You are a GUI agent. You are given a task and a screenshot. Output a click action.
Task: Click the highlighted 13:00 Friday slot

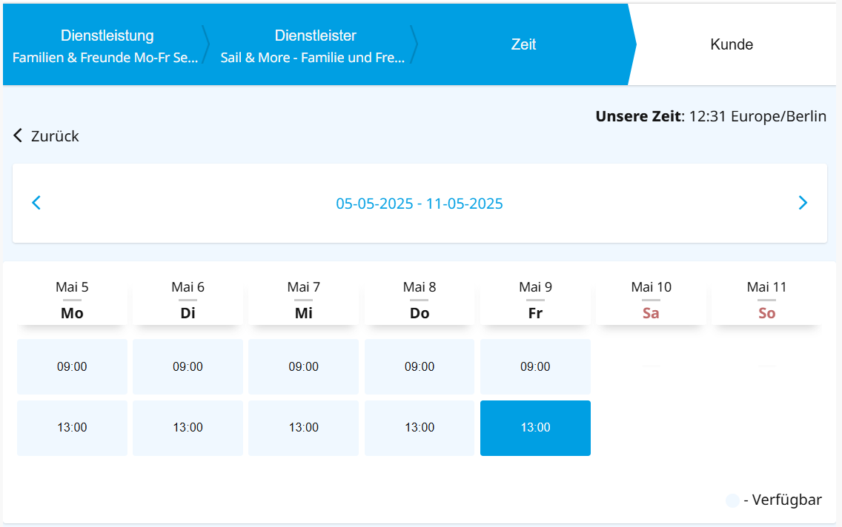pos(535,428)
